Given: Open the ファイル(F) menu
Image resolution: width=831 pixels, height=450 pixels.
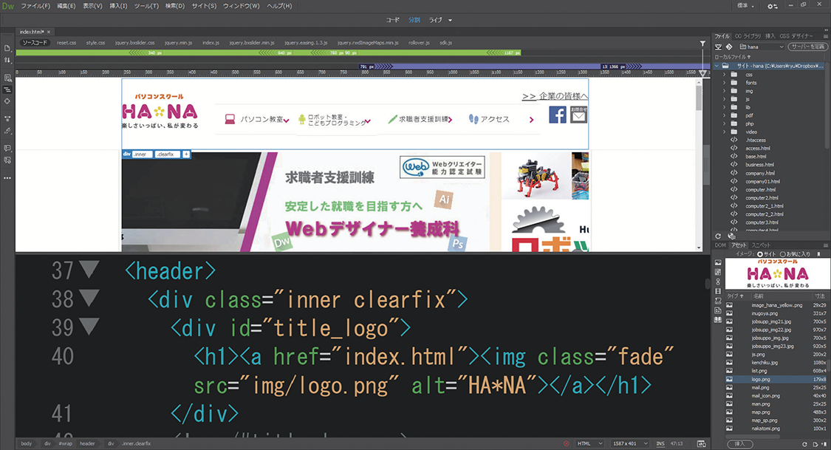Looking at the screenshot, I should (x=35, y=6).
